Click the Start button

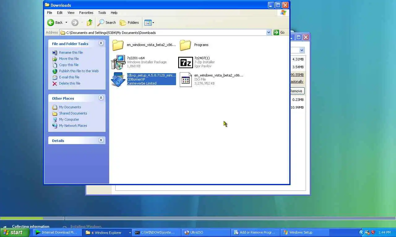pyautogui.click(x=15, y=232)
